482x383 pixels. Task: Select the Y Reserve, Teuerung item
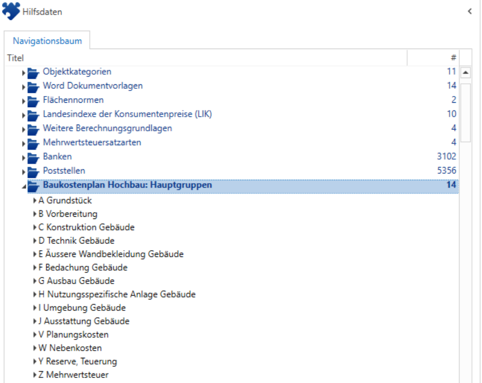(78, 361)
